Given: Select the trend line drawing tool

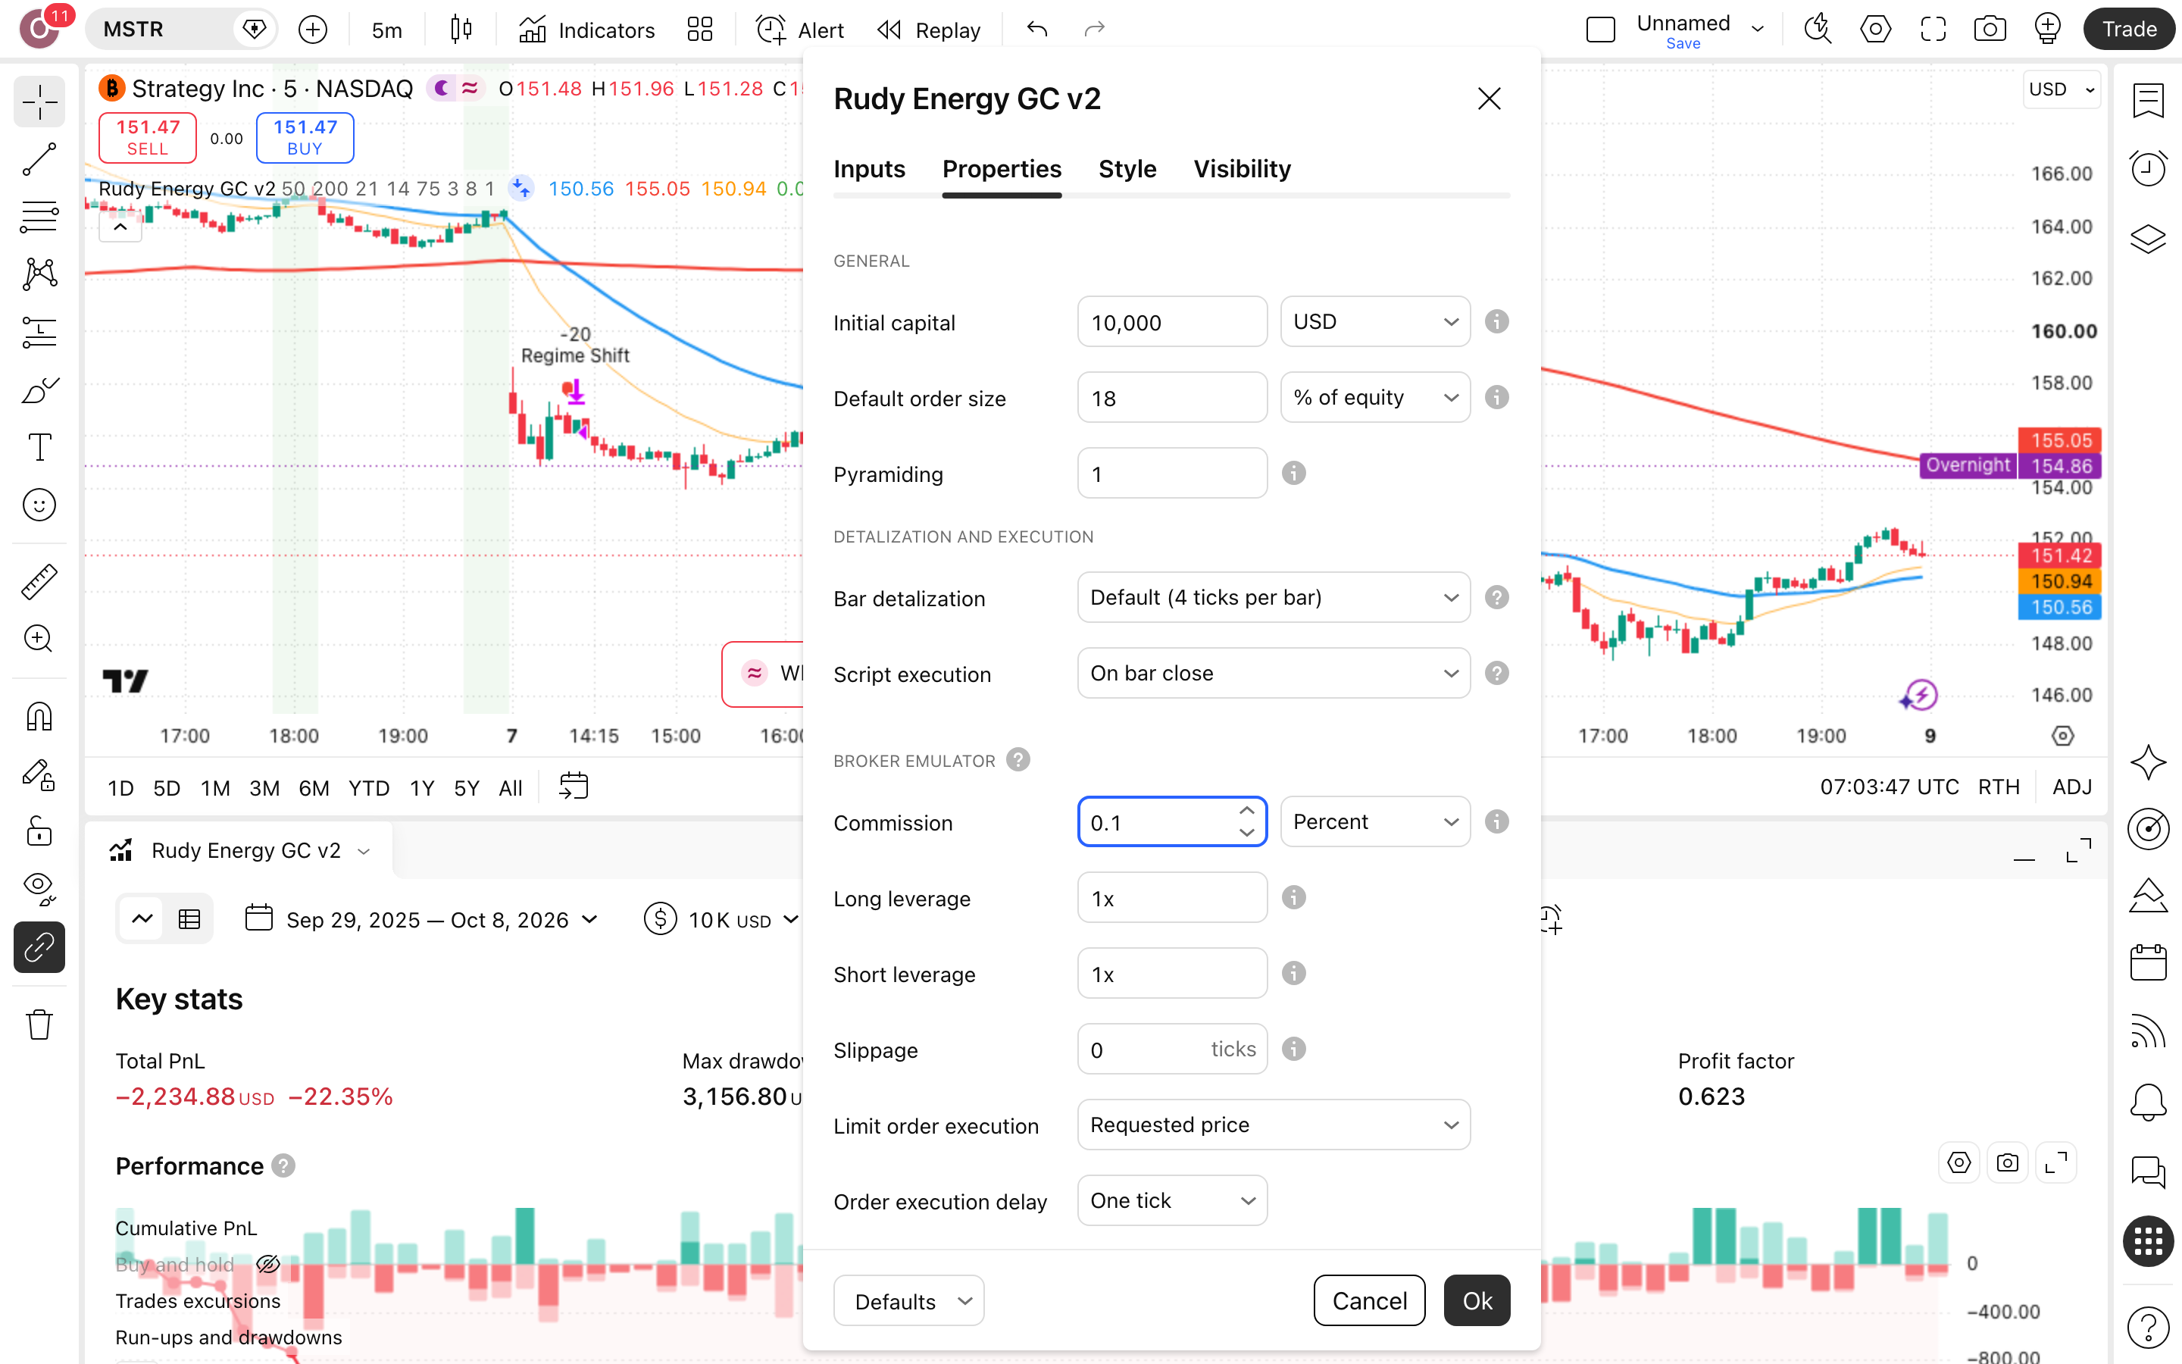Looking at the screenshot, I should (39, 160).
